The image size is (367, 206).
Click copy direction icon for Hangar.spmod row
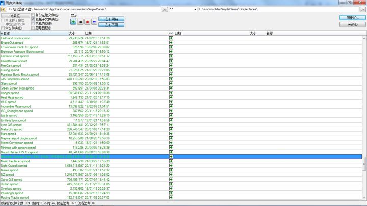(x=171, y=93)
